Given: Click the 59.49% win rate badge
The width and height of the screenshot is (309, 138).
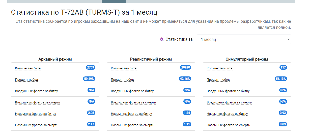Looking at the screenshot, I should [x=89, y=79].
